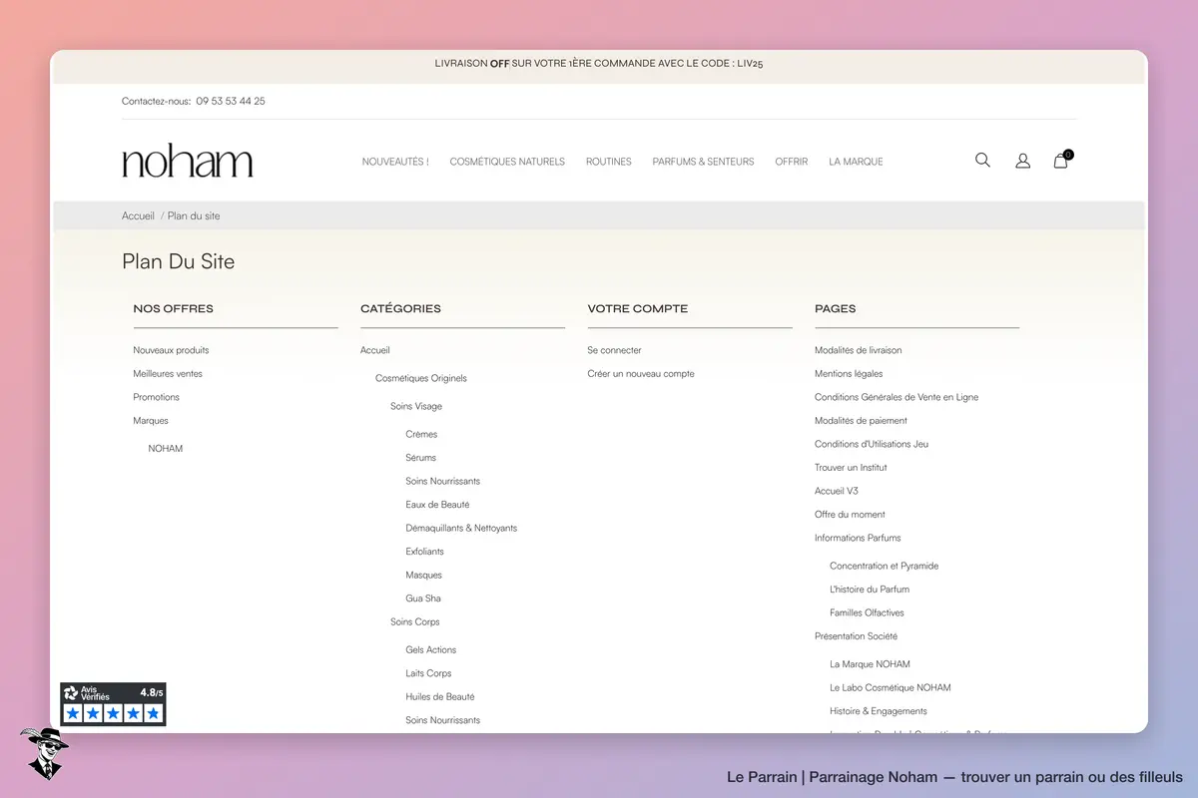Image resolution: width=1198 pixels, height=798 pixels.
Task: Open Eaux de Beauté subcategory
Action: 437,505
